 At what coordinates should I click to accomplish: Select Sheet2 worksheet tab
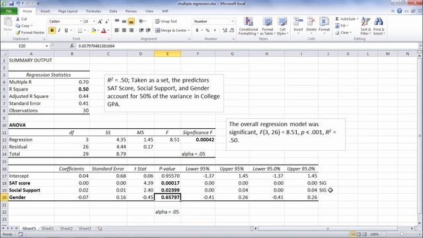66,229
